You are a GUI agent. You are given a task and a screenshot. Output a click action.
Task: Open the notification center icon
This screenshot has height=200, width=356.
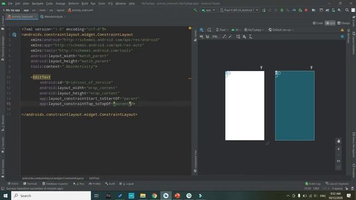coord(349,196)
